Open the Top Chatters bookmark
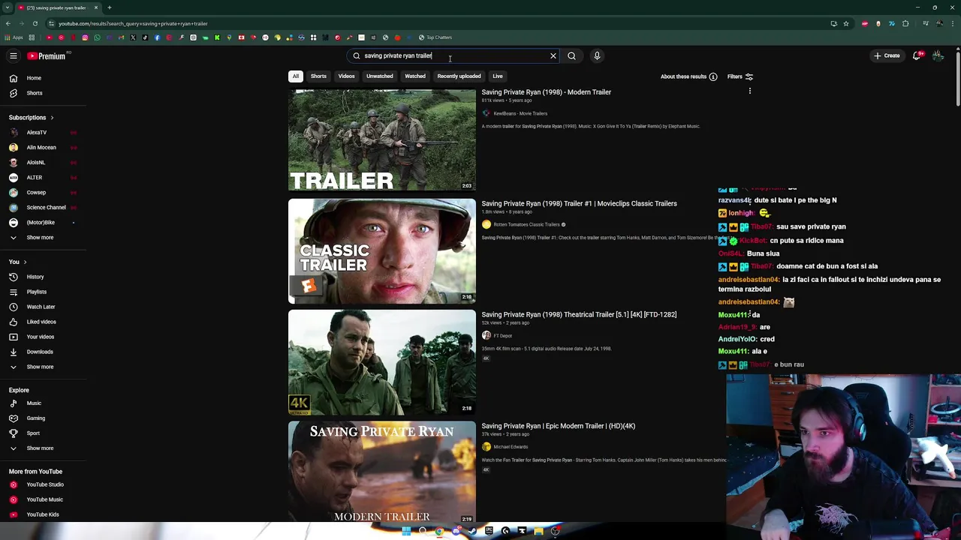961x540 pixels. coord(435,37)
